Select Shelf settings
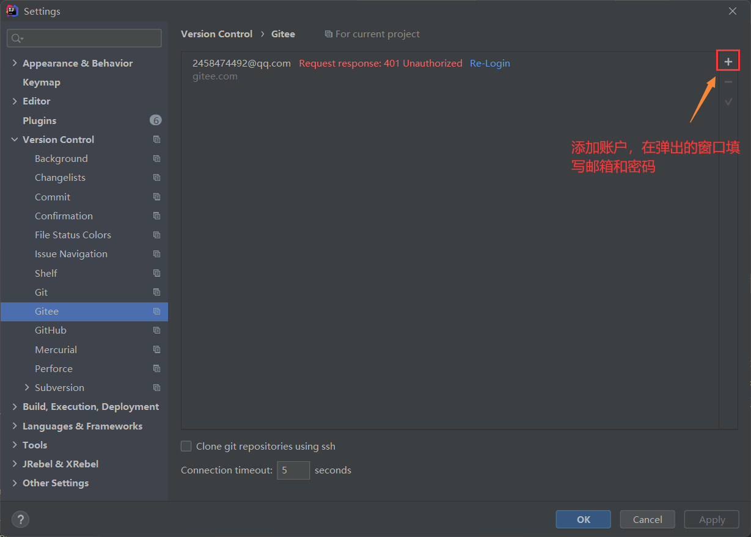The height and width of the screenshot is (537, 751). click(46, 273)
